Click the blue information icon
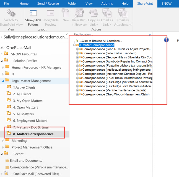The width and height of the screenshot is (179, 177). 166,40
